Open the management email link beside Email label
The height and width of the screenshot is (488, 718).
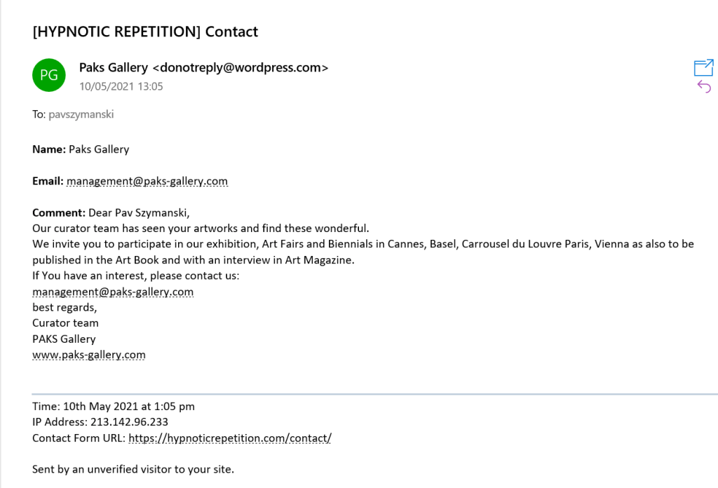pos(147,181)
